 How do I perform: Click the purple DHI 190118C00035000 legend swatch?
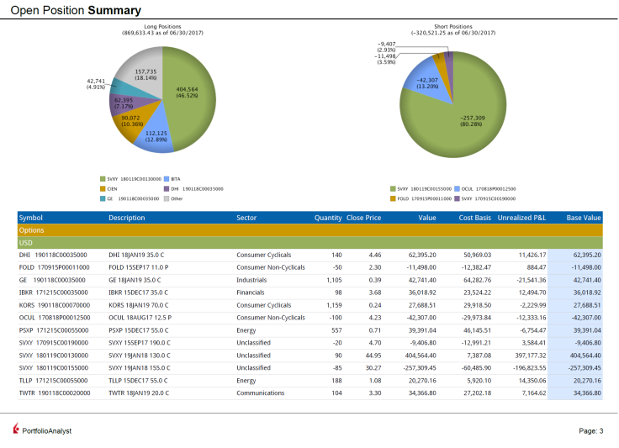(x=167, y=189)
